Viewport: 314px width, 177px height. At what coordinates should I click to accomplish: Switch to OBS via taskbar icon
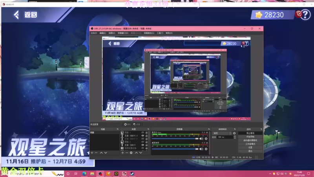(x=100, y=174)
